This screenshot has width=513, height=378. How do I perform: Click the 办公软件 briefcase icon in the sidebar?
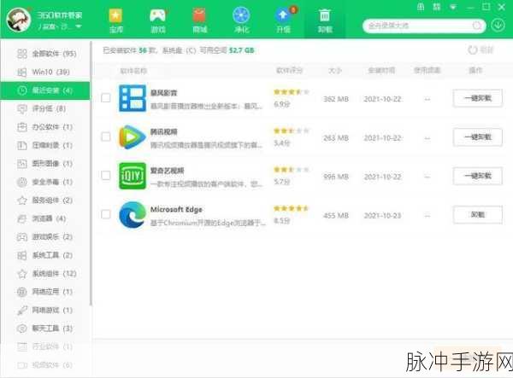[22, 126]
